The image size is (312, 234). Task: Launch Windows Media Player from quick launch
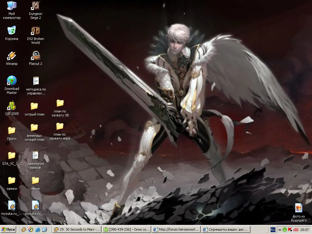(x=31, y=230)
